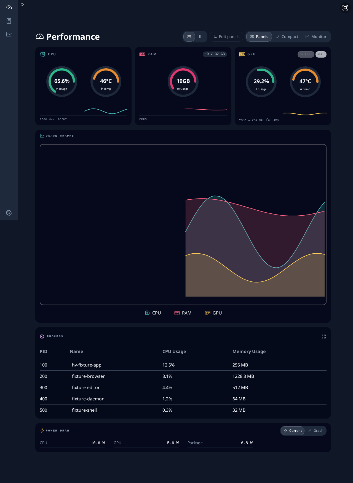This screenshot has height=483, width=353.
Task: Click the RAM usage 19GB gauge
Action: pos(183,82)
